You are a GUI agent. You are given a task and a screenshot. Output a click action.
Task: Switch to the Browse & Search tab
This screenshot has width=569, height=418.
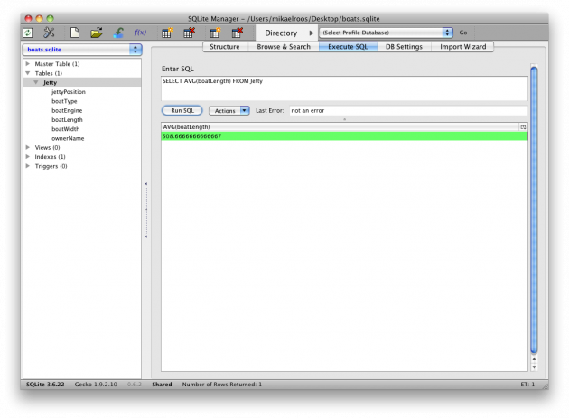click(x=284, y=47)
